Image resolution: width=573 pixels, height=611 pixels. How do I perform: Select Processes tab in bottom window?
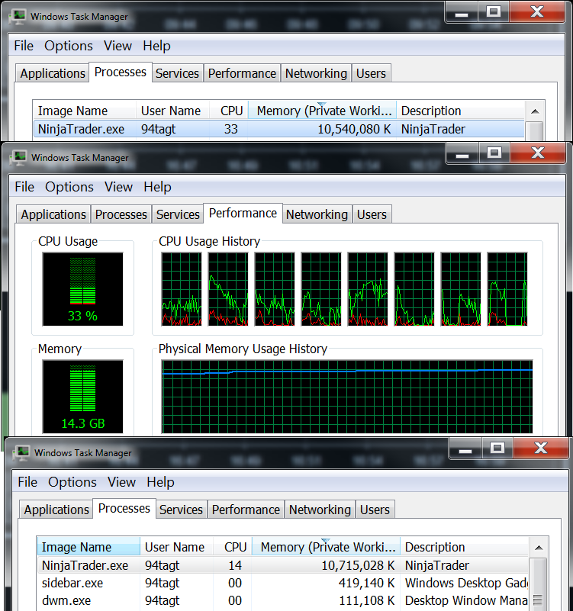[x=124, y=509]
